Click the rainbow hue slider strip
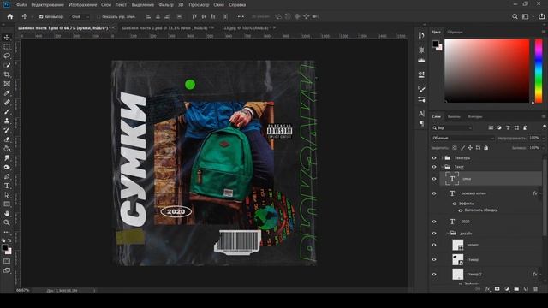This screenshot has width=548, height=308. click(x=539, y=70)
